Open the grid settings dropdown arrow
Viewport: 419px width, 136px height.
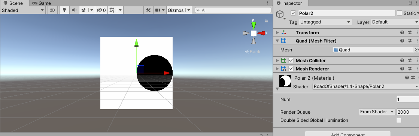[120, 10]
